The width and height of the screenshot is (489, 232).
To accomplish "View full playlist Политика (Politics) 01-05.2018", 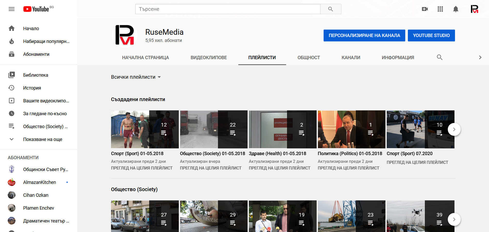I will point(348,168).
